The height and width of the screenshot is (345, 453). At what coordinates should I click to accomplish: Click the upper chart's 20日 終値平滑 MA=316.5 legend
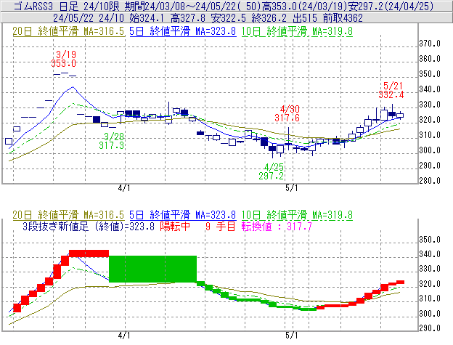point(68,31)
